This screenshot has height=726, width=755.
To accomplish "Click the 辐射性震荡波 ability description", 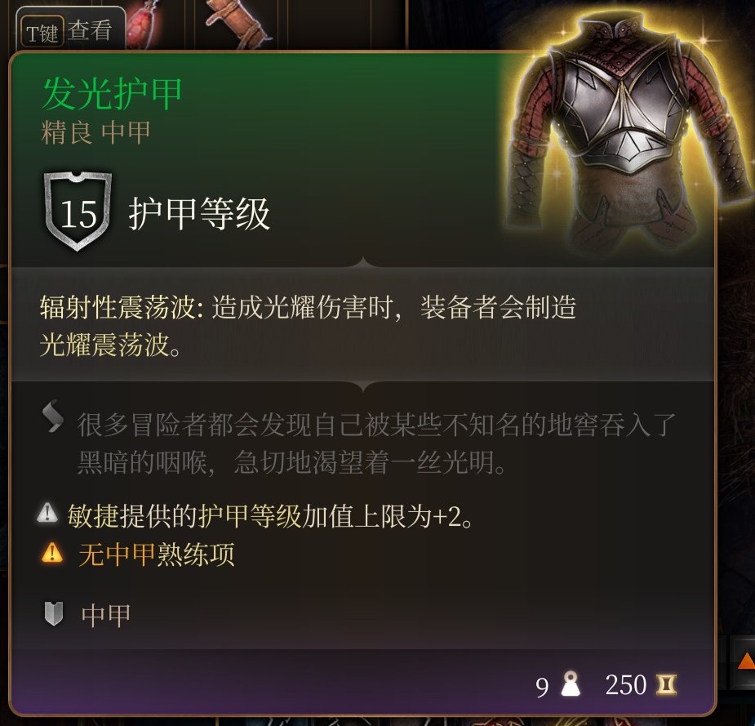I will pyautogui.click(x=309, y=326).
